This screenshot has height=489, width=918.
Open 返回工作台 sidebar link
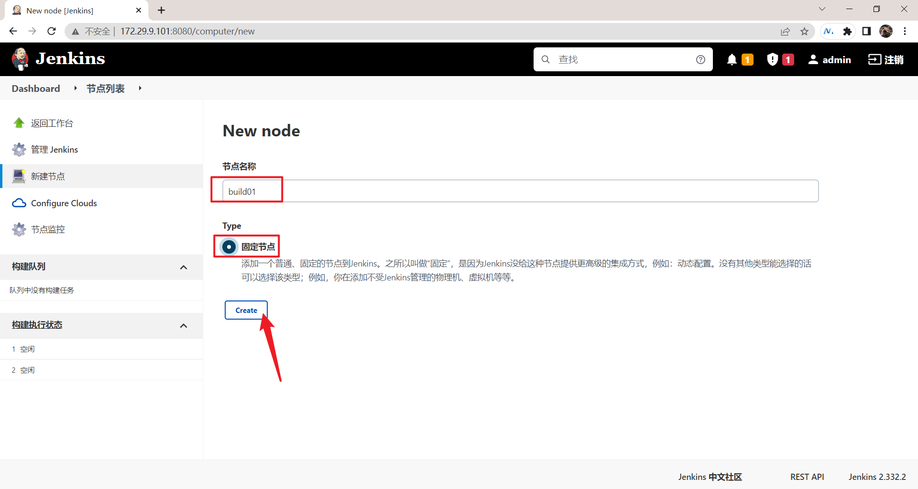(52, 123)
